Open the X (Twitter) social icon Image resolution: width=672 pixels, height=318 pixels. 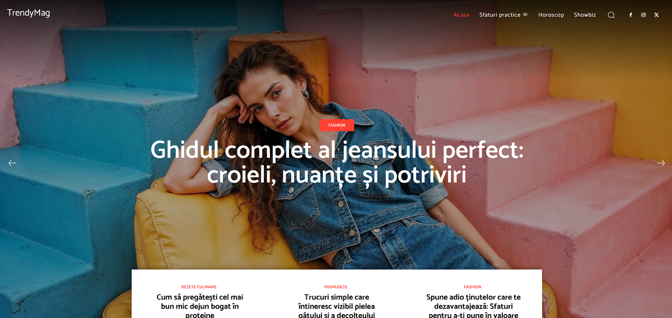[656, 15]
